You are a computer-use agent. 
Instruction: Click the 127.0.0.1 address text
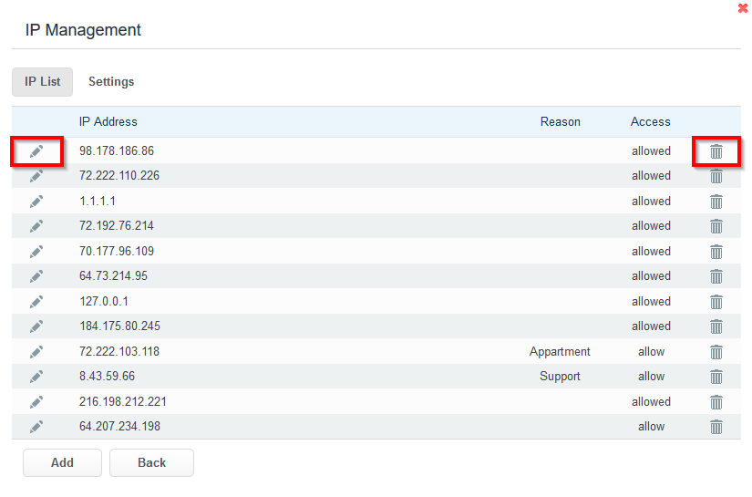[x=104, y=301]
